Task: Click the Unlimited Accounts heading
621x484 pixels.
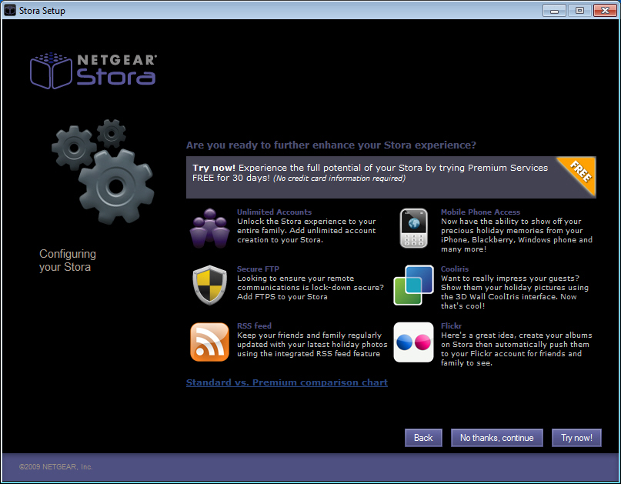Action: (274, 212)
